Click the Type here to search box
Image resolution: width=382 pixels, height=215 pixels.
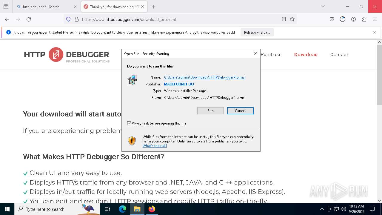pos(57,209)
